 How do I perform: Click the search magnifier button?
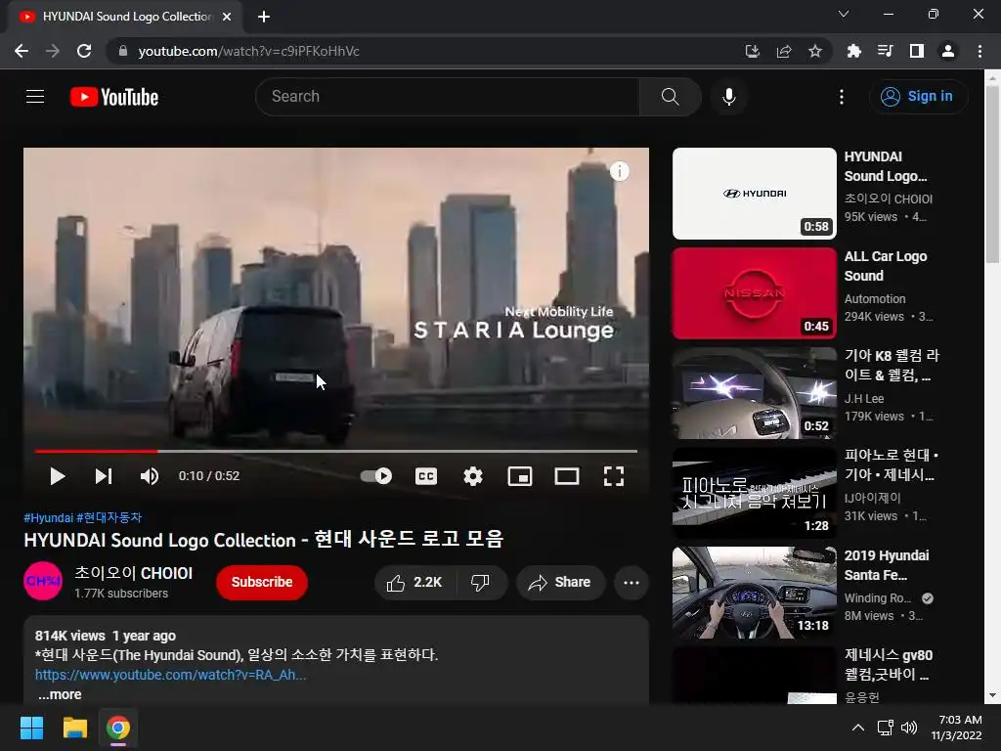(x=670, y=97)
